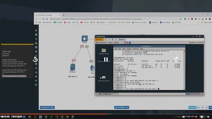Click root@Docker taskbar entry in Docker desktop
Screen dimensions: 212x119
109,94
